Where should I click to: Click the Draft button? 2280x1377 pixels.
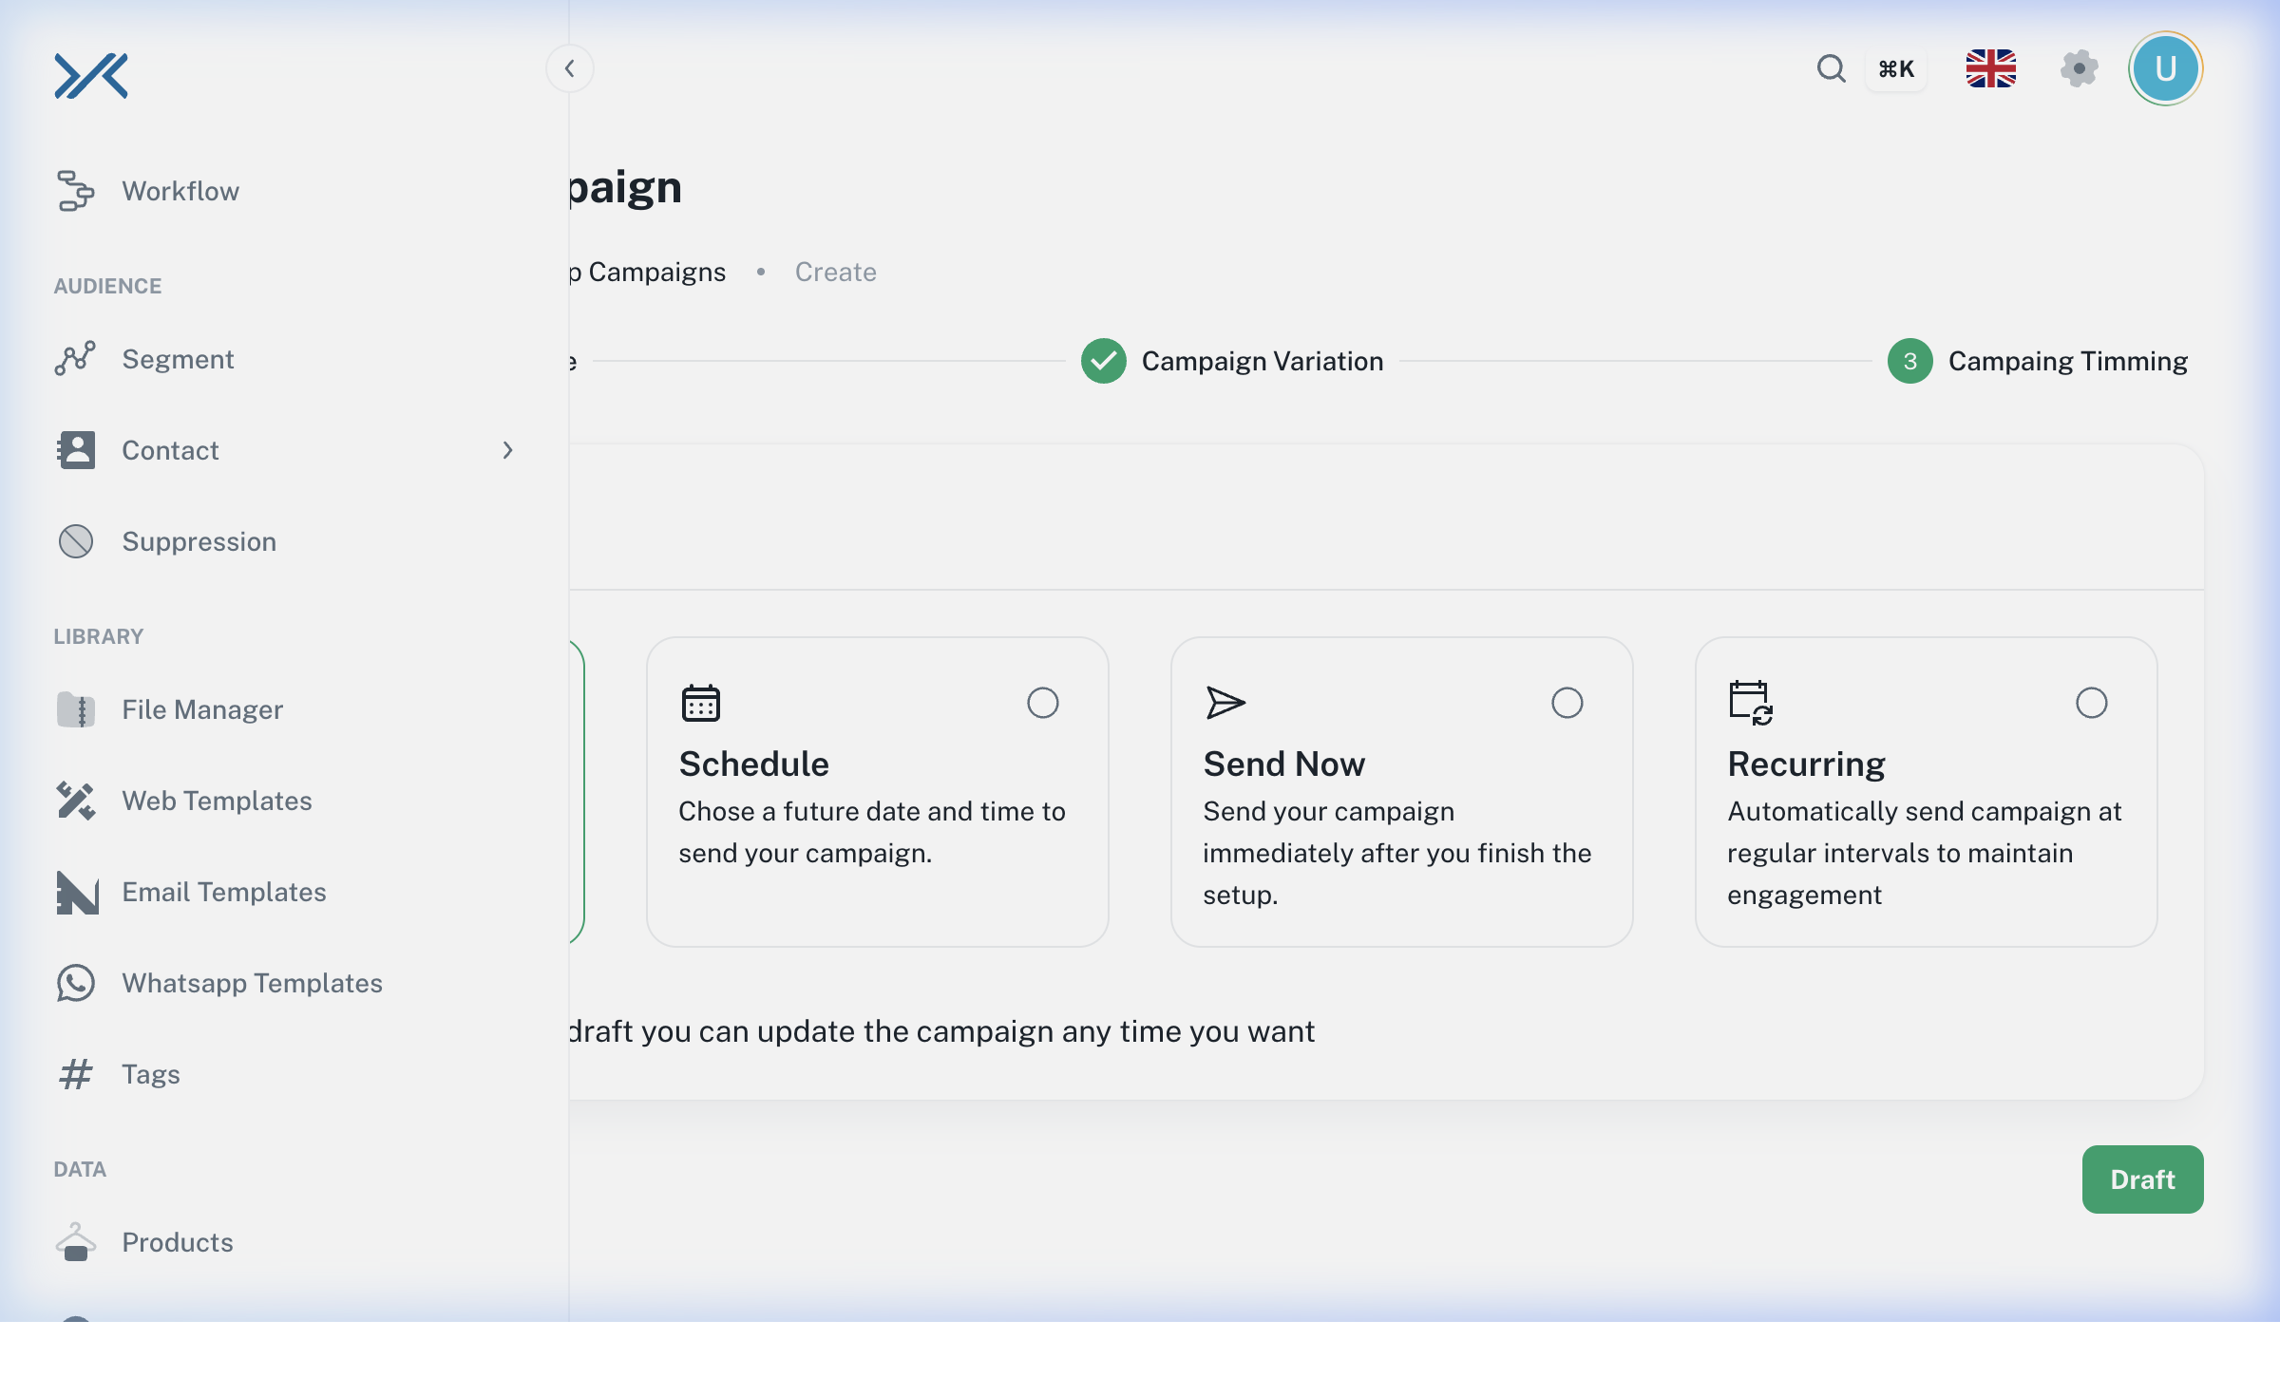pyautogui.click(x=2143, y=1179)
